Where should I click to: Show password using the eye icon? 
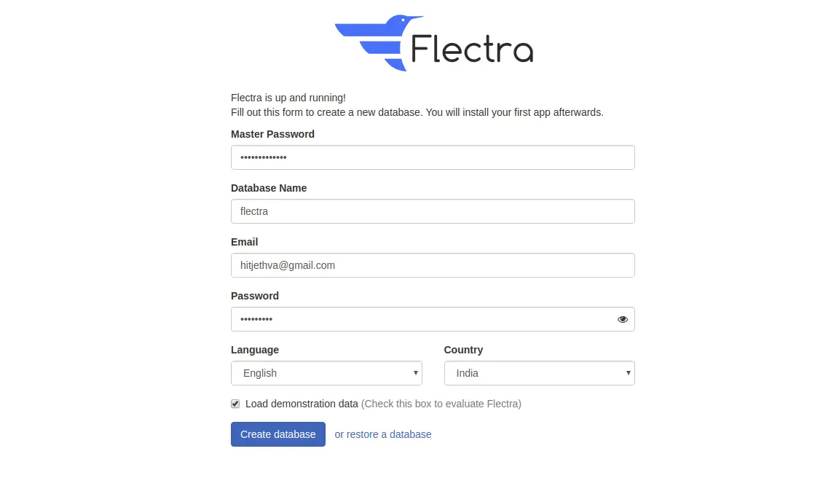622,319
